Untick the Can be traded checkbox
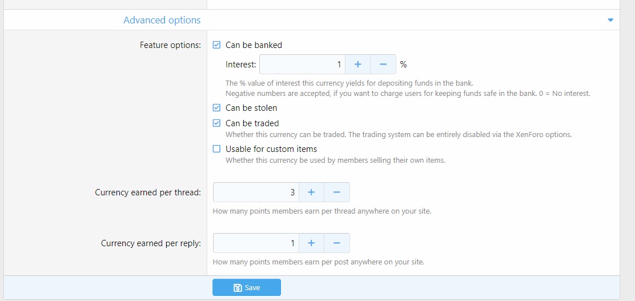 pyautogui.click(x=216, y=123)
